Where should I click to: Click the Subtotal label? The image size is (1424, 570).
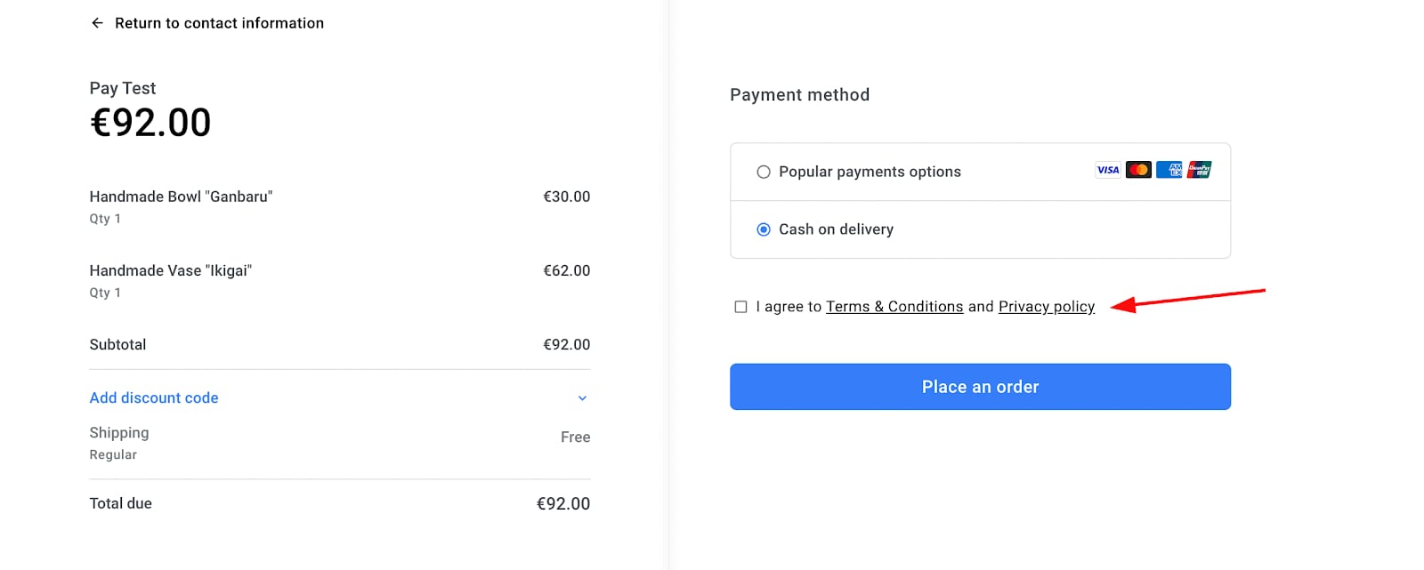pos(117,344)
